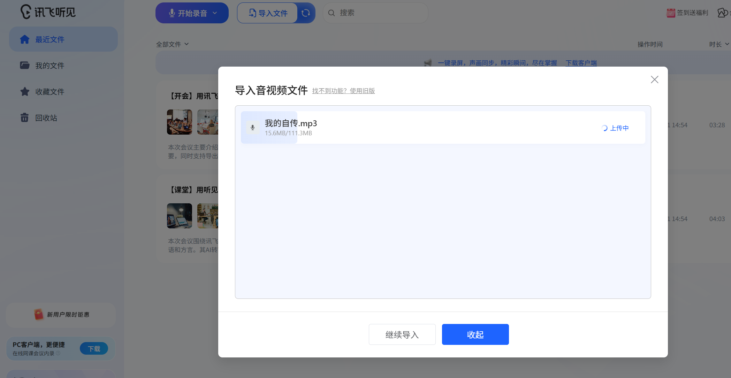The height and width of the screenshot is (378, 731).
Task: Click the magnifier icon in the search bar
Action: coord(331,13)
